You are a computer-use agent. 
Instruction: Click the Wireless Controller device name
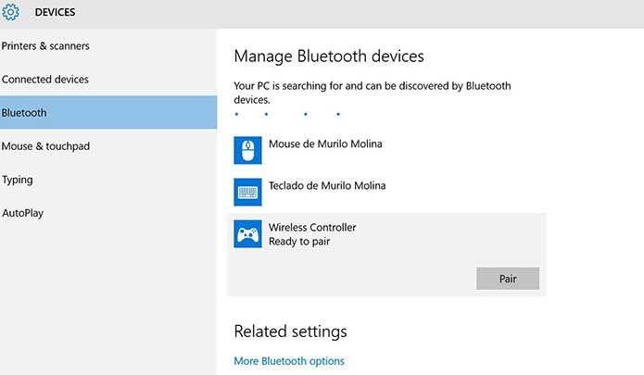click(312, 227)
